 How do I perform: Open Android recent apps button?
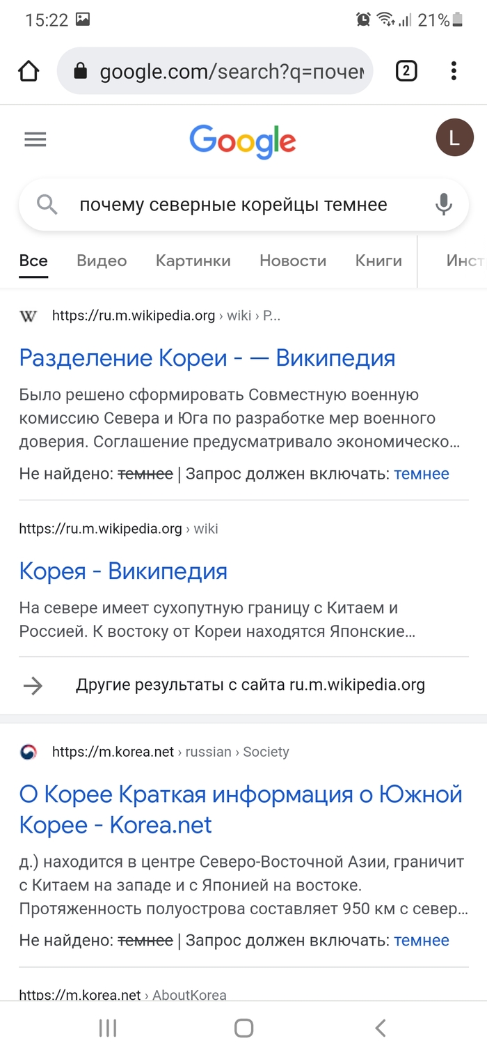coord(107,1028)
